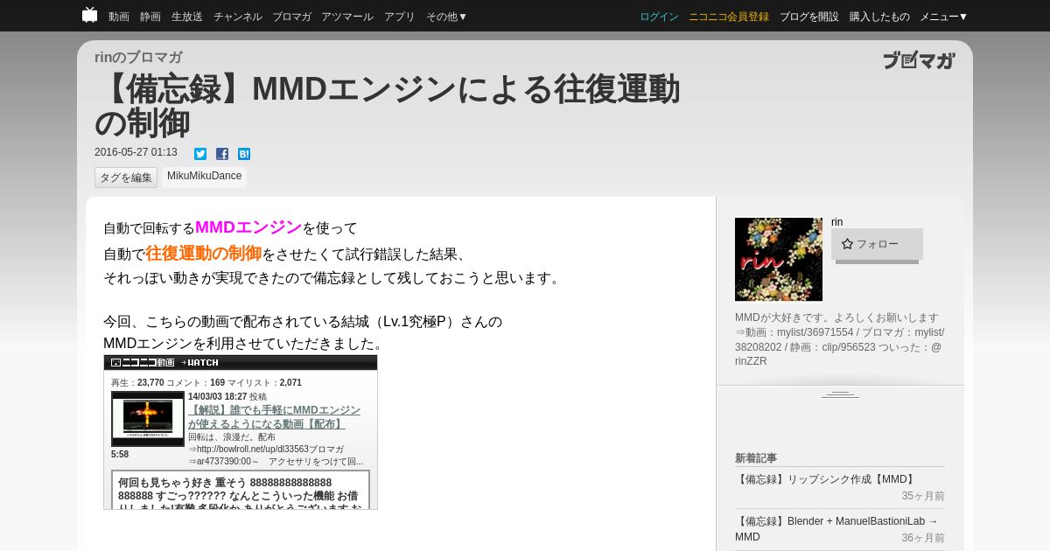The width and height of the screenshot is (1050, 551).
Task: Click the orange 往復運動の制御 highlighted text
Action: click(x=203, y=254)
